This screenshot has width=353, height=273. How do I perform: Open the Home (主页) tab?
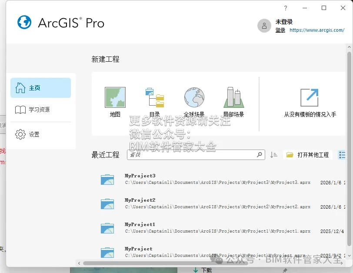pos(40,88)
